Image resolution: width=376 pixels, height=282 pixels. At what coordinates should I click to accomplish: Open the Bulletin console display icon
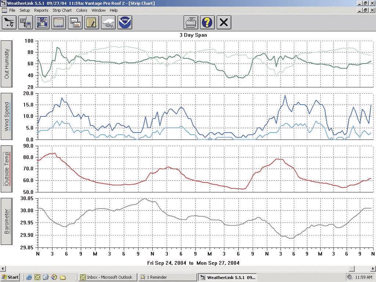point(42,22)
